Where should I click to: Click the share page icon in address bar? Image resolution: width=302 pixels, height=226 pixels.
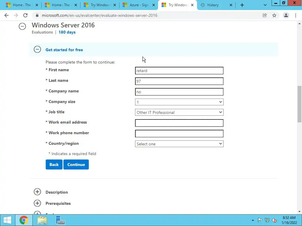(265, 15)
